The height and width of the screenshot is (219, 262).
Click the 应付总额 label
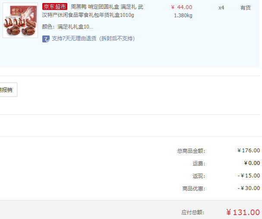pyautogui.click(x=193, y=213)
